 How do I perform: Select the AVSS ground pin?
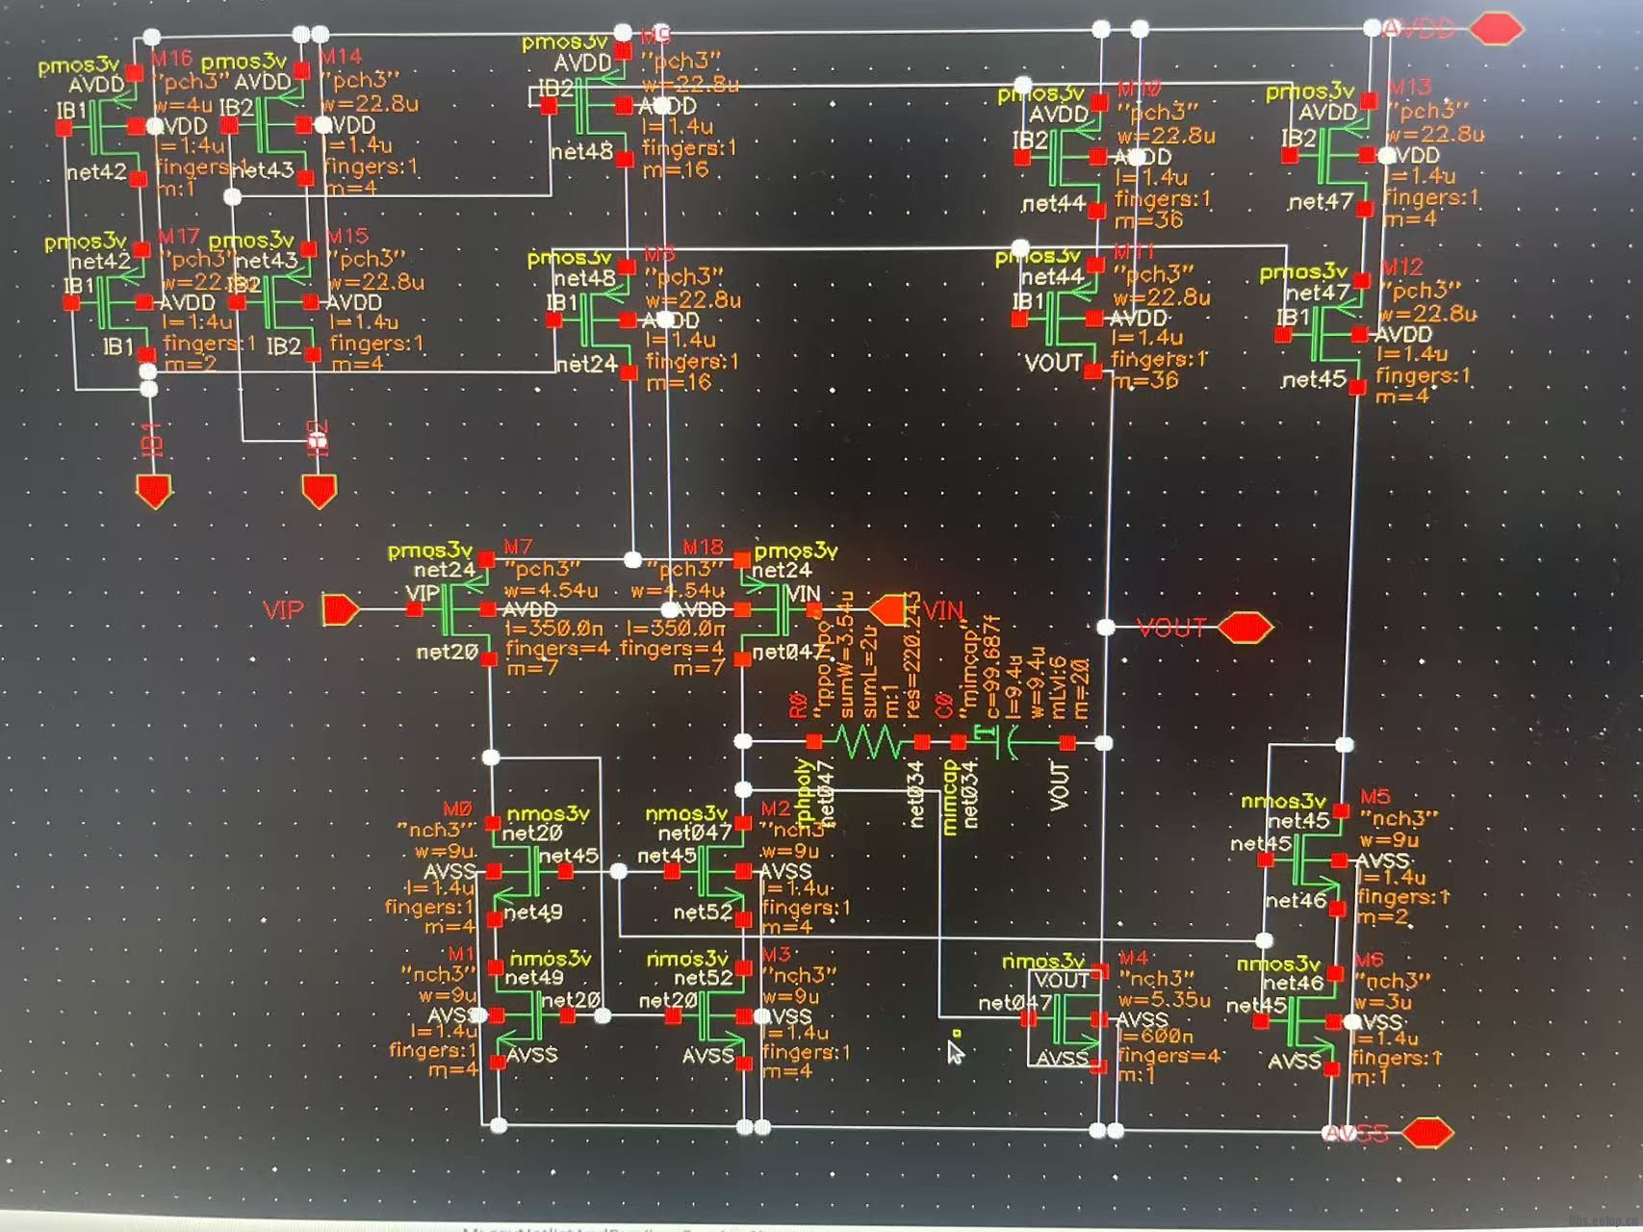1426,1133
